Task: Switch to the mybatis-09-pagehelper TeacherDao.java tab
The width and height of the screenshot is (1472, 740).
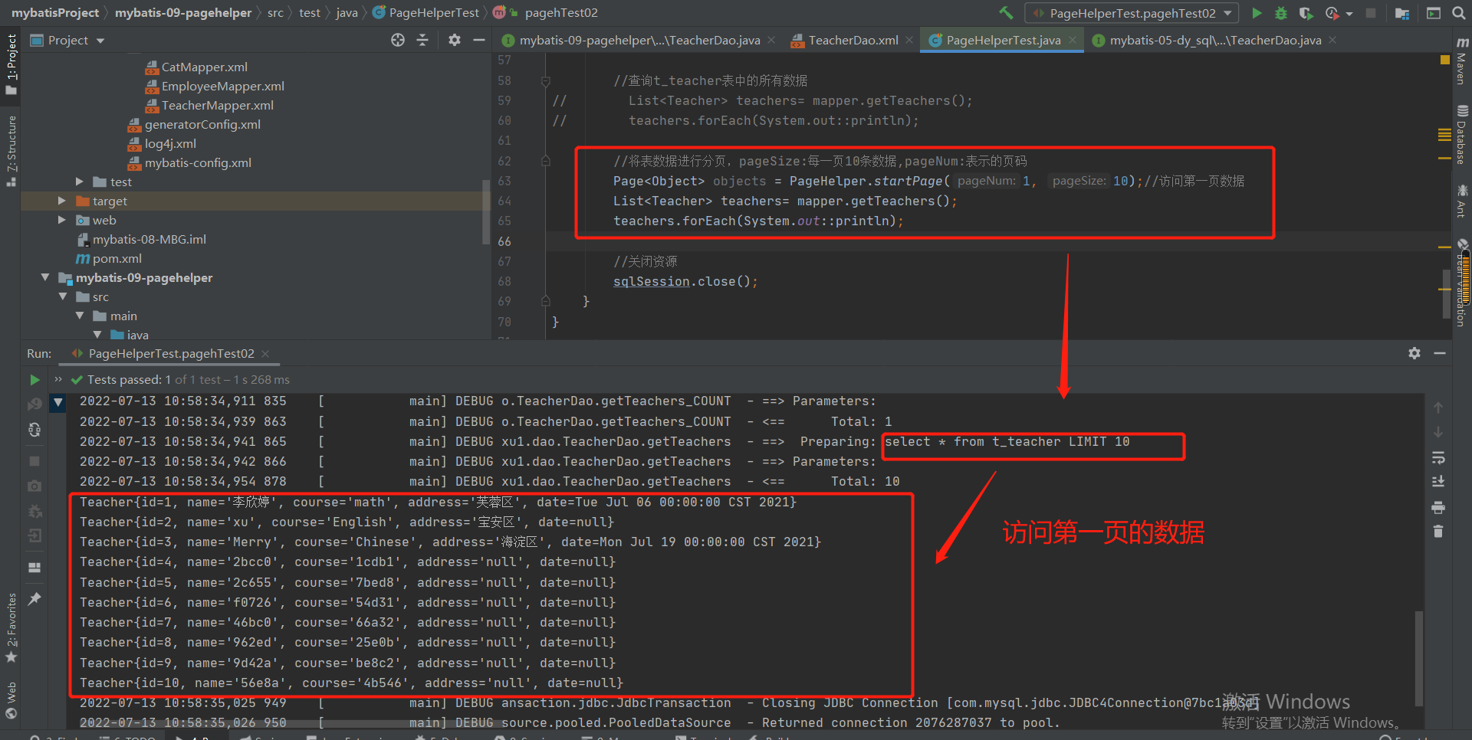Action: tap(639, 40)
